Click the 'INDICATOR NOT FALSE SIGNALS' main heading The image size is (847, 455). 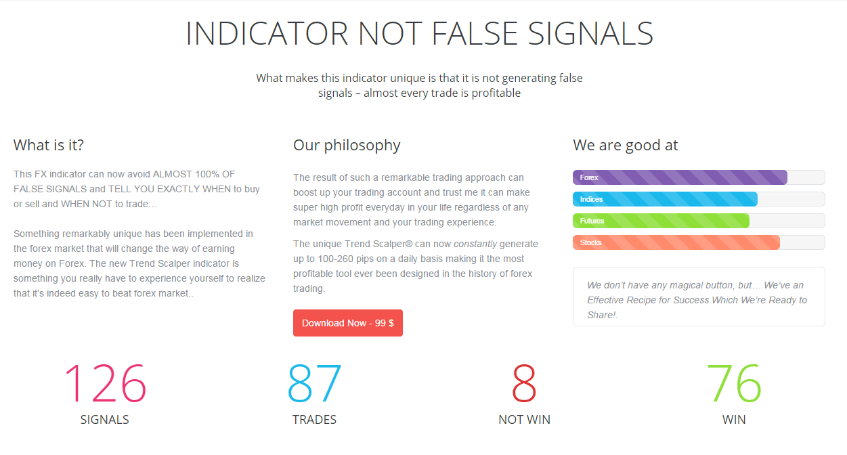[420, 34]
